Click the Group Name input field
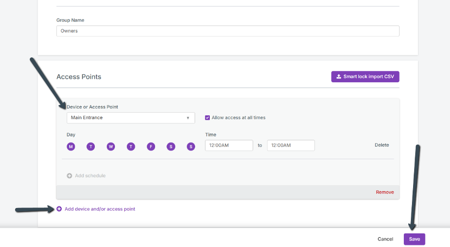The width and height of the screenshot is (450, 247). (x=228, y=31)
